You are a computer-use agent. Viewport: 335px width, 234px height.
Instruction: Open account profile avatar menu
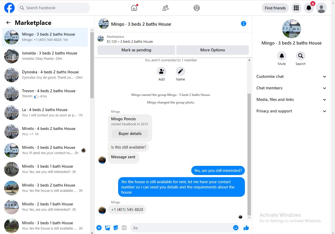tap(321, 8)
